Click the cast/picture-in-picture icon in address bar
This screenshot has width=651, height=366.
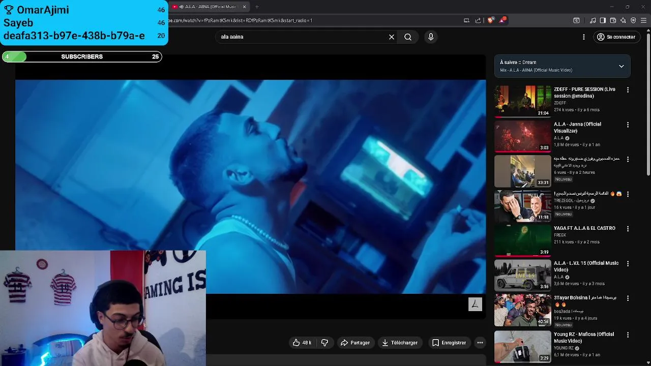(466, 20)
